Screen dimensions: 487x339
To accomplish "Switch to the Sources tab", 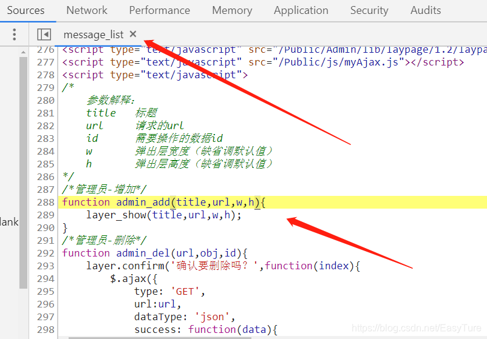I will click(26, 10).
